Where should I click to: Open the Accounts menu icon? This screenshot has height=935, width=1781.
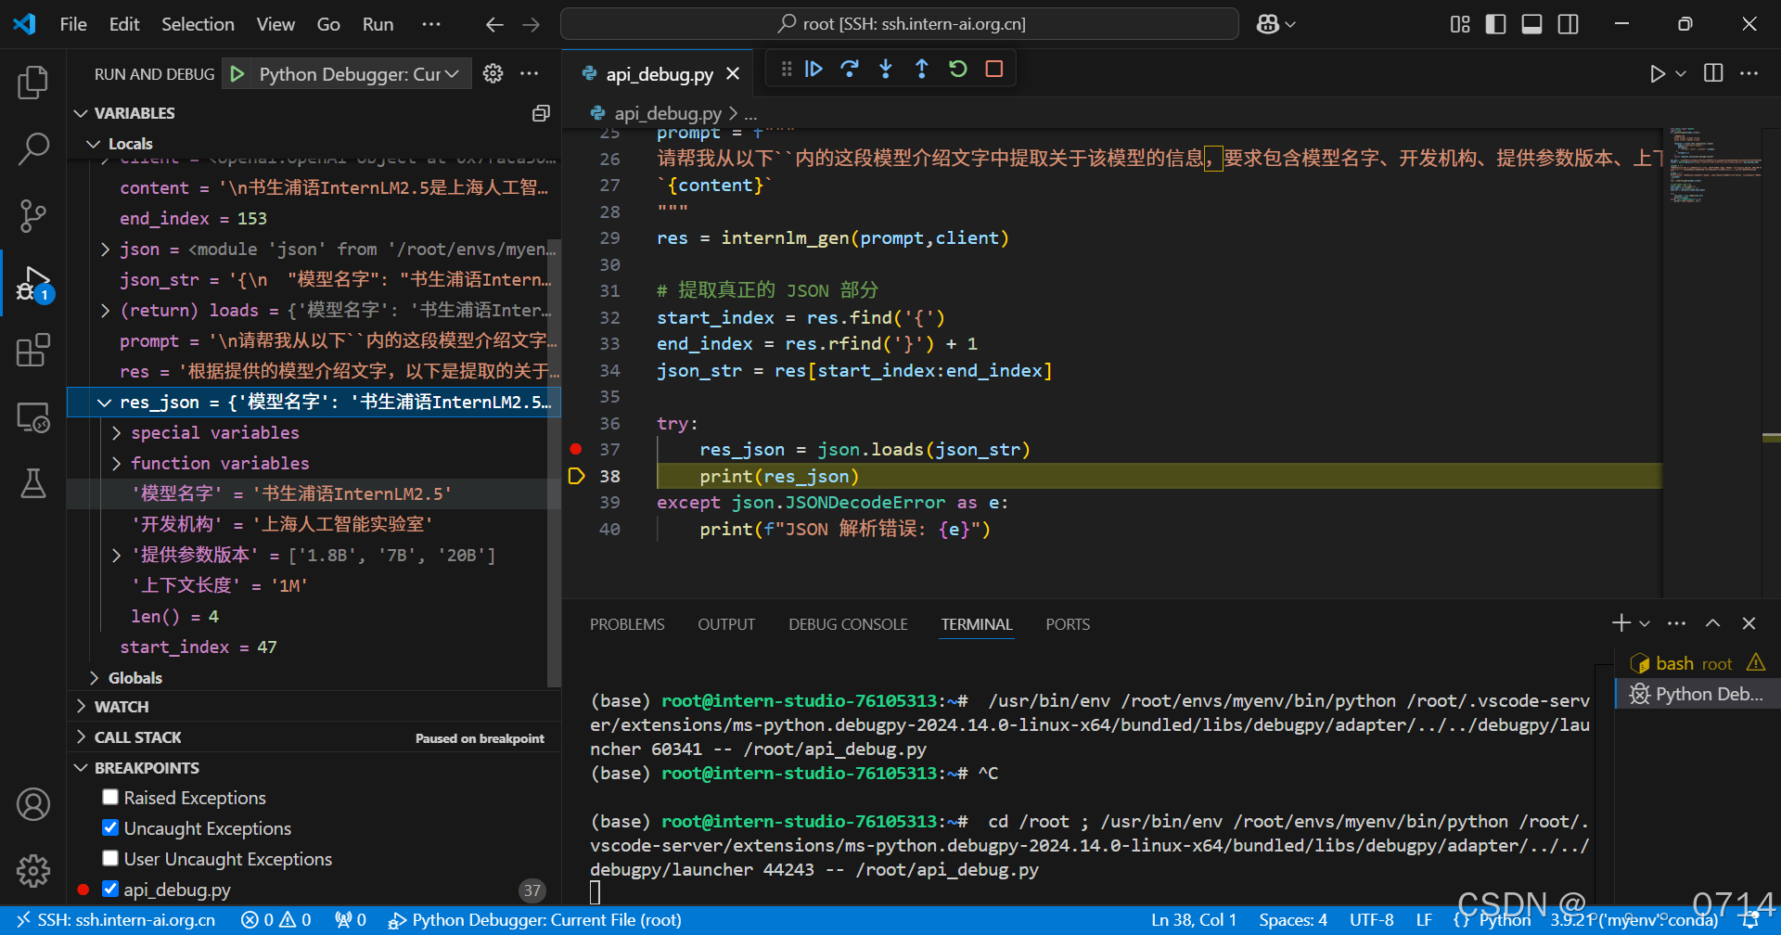click(33, 804)
